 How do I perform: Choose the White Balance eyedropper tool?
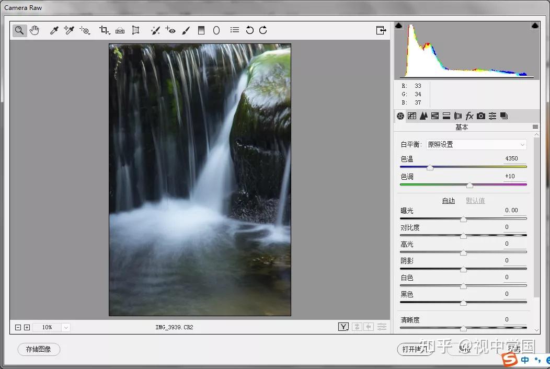click(x=54, y=30)
